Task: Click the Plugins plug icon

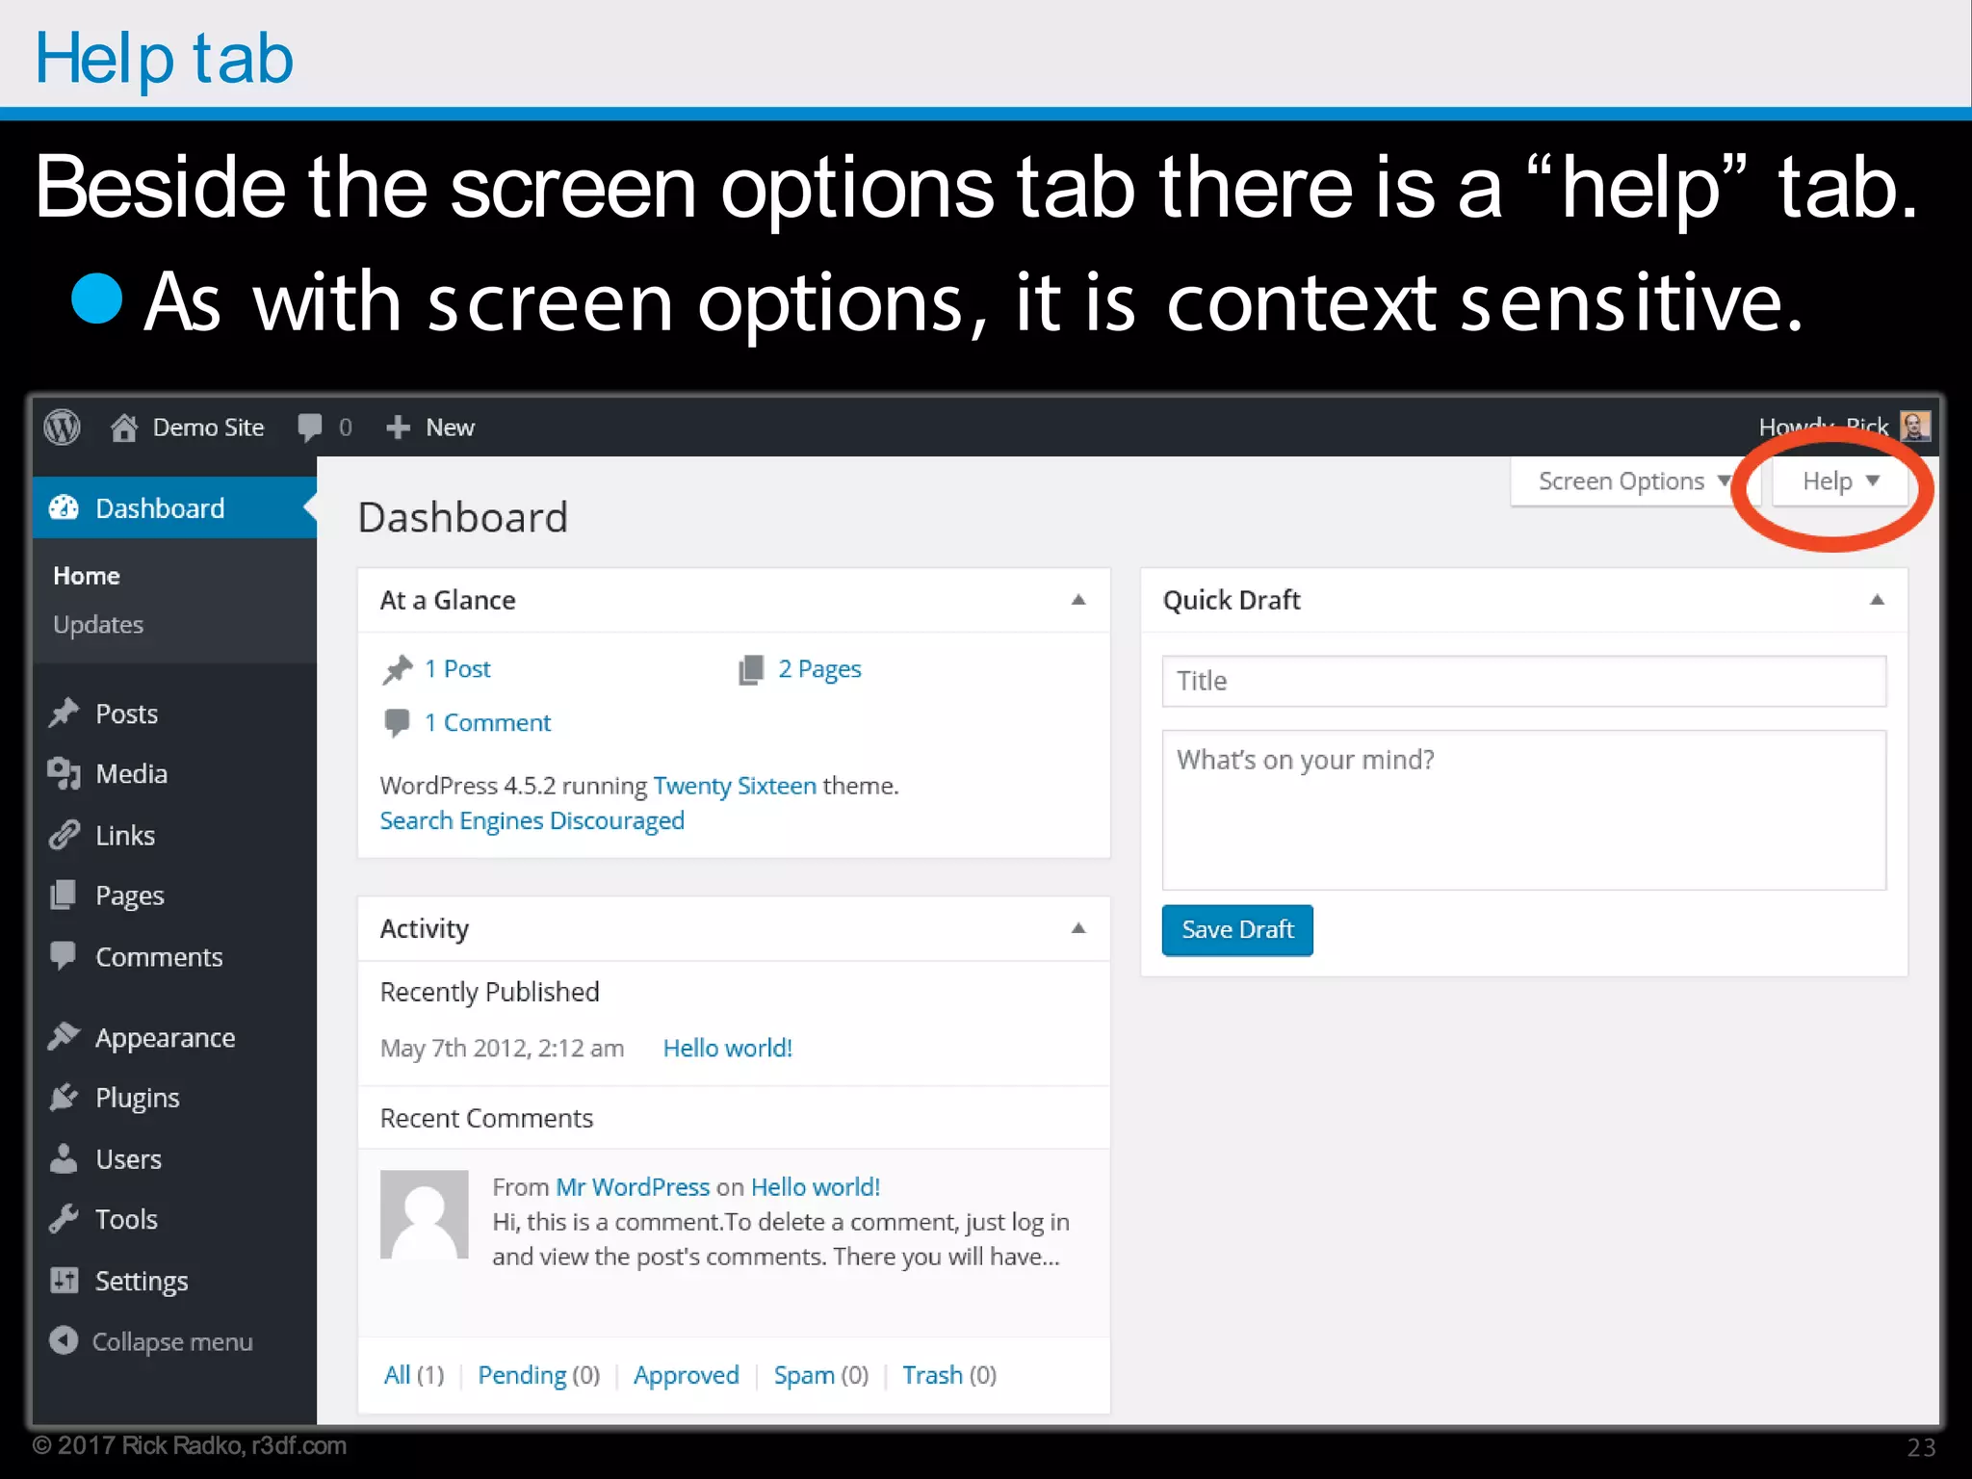Action: (65, 1097)
